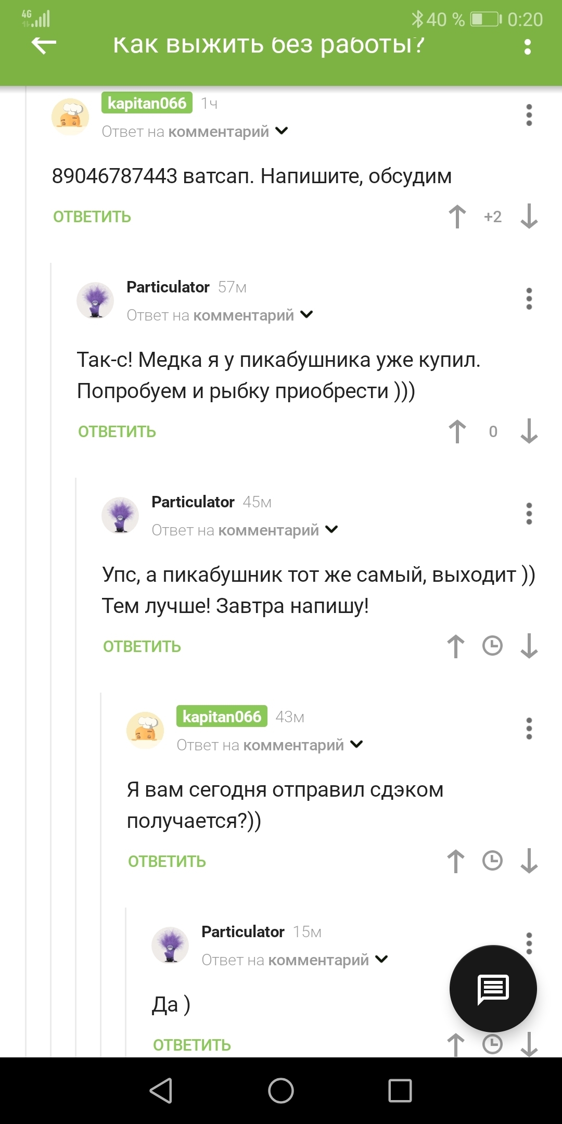Open Android recent apps square button
562x1124 pixels.
[x=400, y=1091]
